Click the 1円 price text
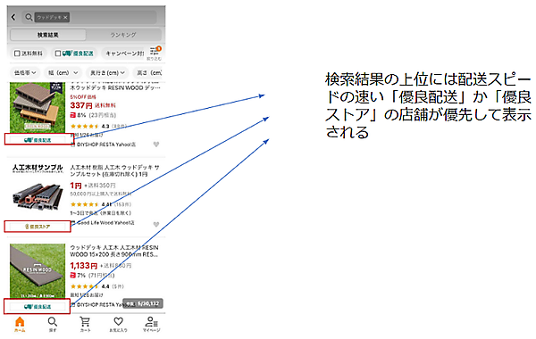This screenshot has width=536, height=339. [x=76, y=186]
